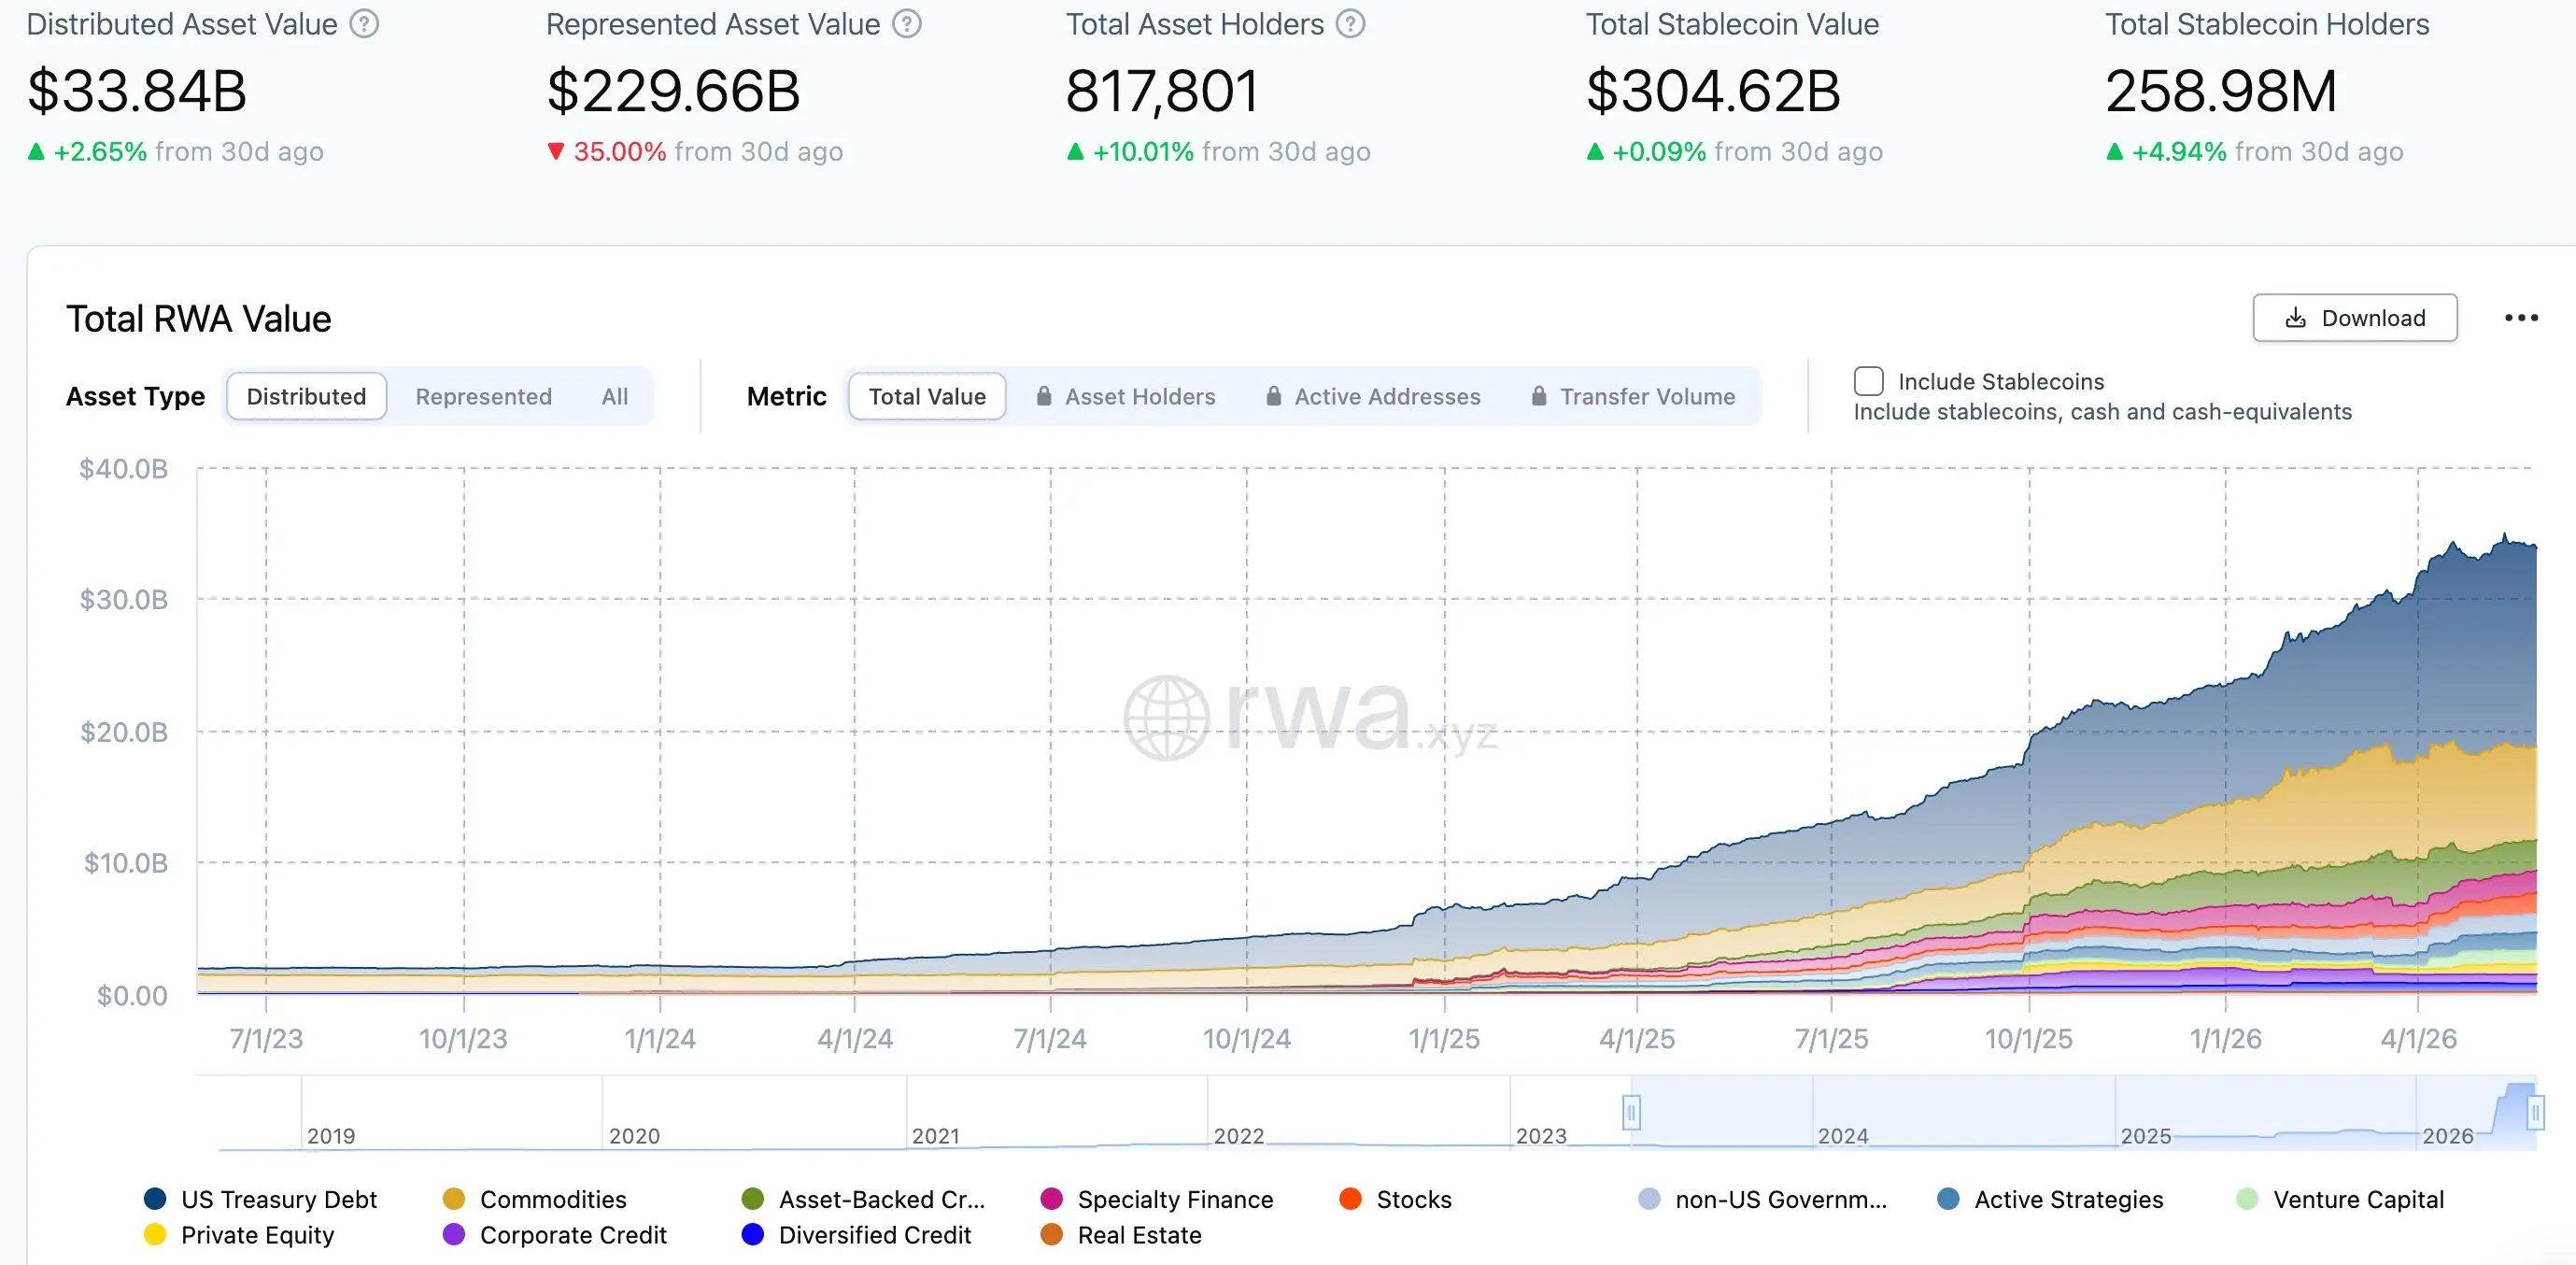Click the Represented Asset Value help icon
This screenshot has height=1265, width=2576.
(x=907, y=24)
